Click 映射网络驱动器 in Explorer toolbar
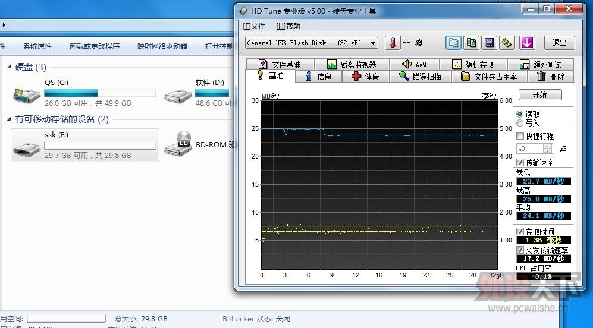The width and height of the screenshot is (593, 328). point(162,46)
